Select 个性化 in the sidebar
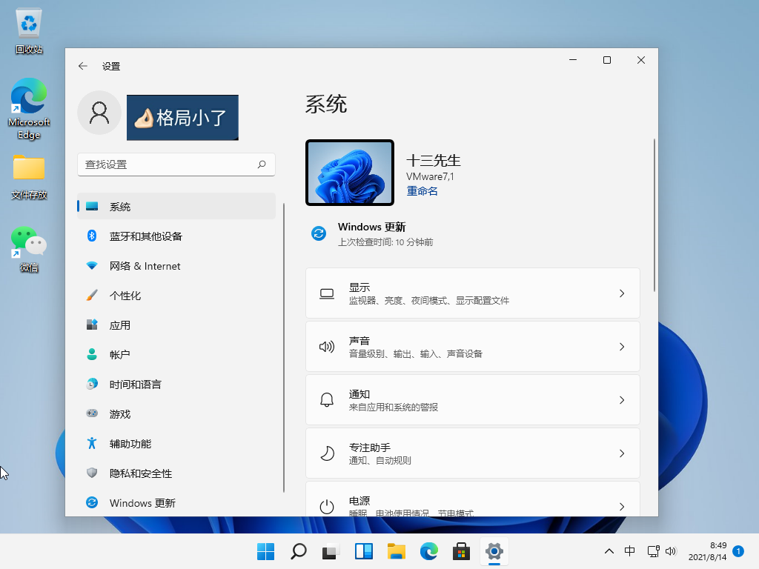The width and height of the screenshot is (759, 569). (x=126, y=295)
